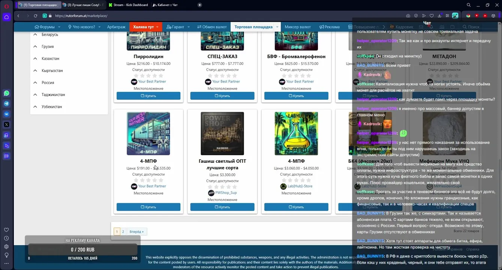The width and height of the screenshot is (502, 270).
Task: Open the Opera start page home icon
Action: [6, 17]
